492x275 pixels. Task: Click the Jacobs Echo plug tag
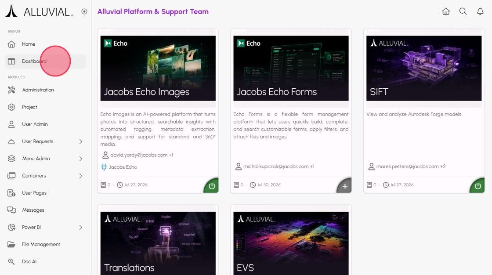(119, 167)
